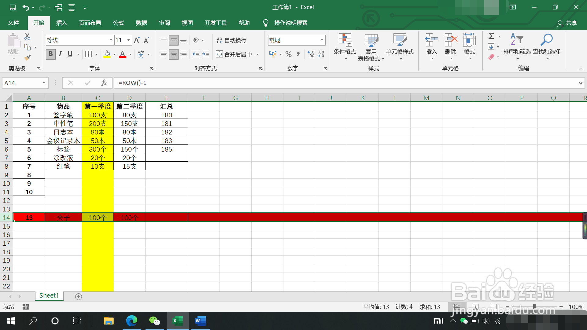
Task: Click the Cut scissors icon
Action: pos(27,37)
